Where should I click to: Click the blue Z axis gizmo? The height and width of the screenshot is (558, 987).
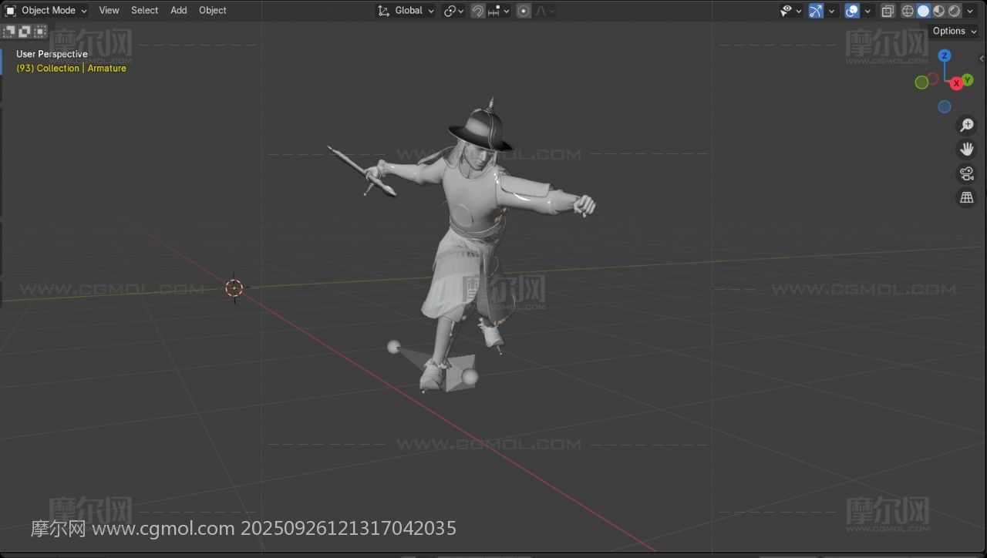pos(945,55)
